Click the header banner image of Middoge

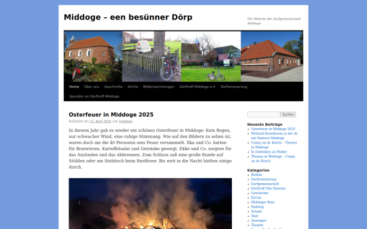pos(183,56)
